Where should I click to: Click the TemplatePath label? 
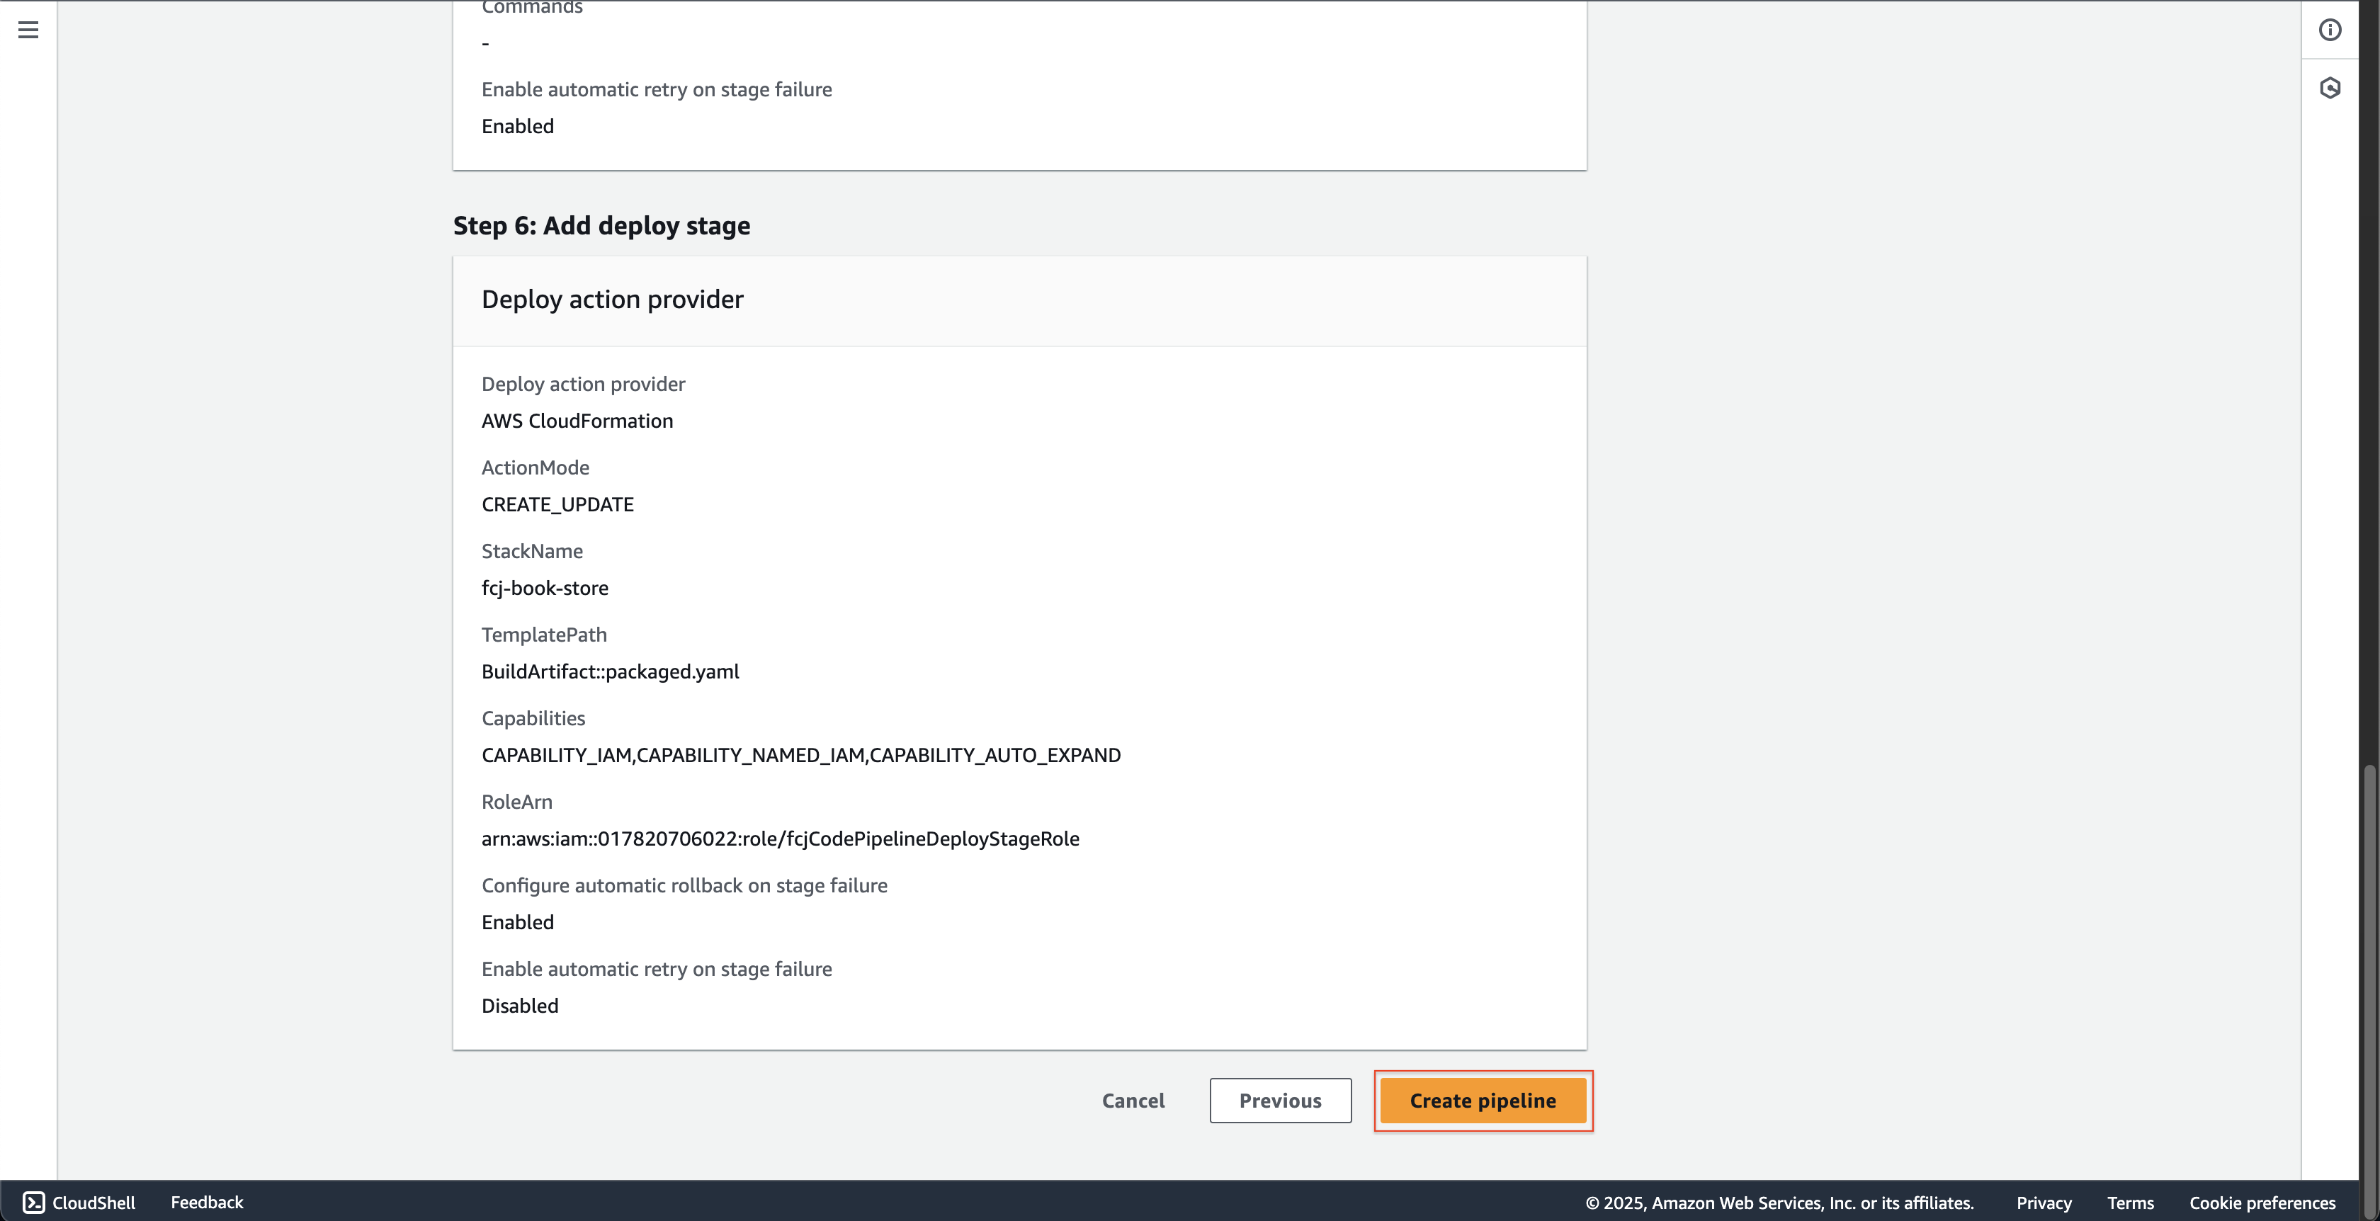(544, 635)
